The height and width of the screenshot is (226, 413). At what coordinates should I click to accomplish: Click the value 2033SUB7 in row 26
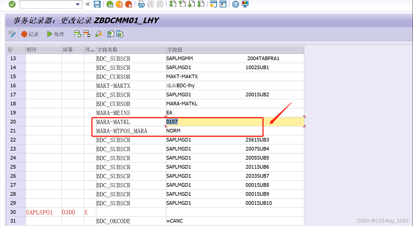[257, 176]
